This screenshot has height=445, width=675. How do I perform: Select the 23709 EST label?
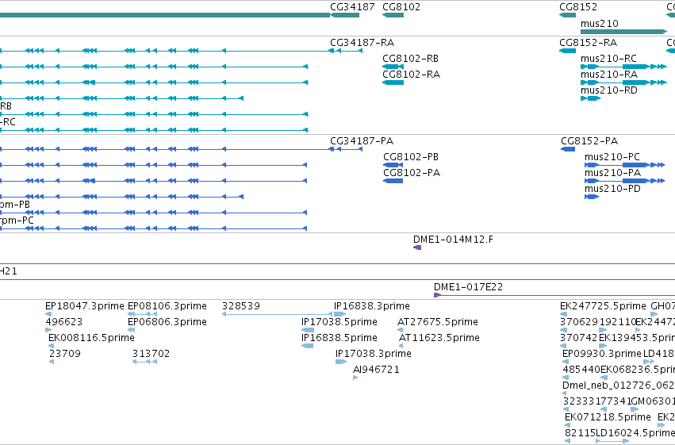pyautogui.click(x=65, y=354)
